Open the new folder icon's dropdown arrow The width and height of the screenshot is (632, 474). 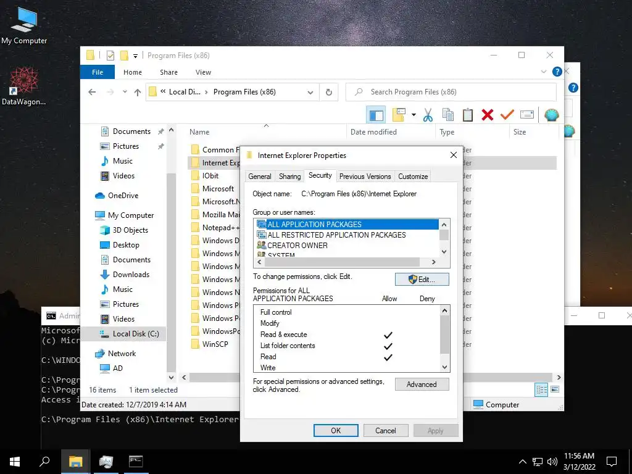coord(414,115)
